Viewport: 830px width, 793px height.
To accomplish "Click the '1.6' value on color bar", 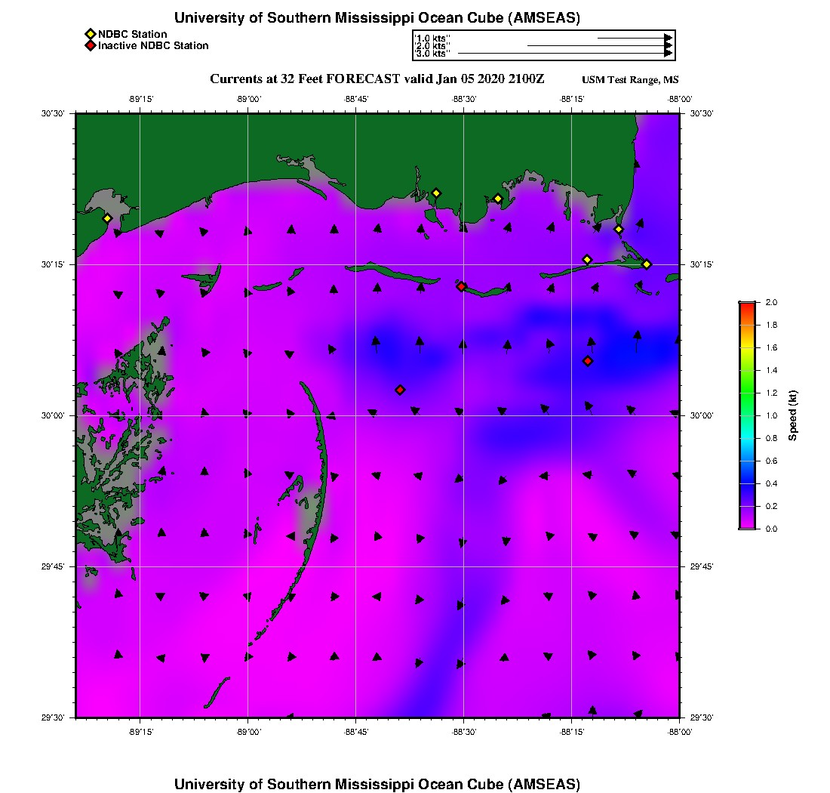I will click(x=771, y=348).
